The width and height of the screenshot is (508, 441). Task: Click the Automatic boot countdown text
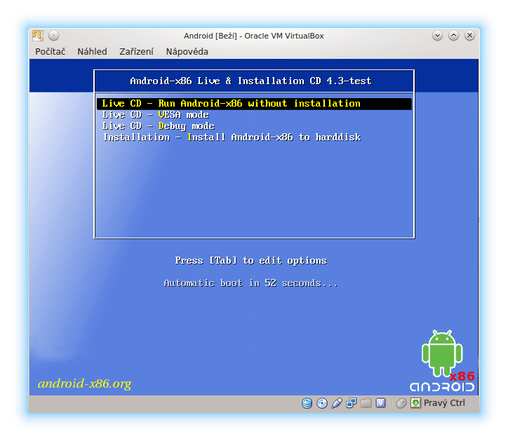tap(250, 283)
